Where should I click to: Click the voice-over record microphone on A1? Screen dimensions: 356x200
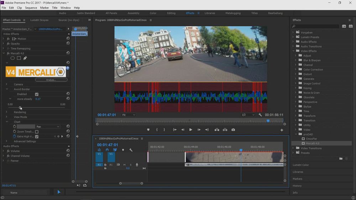pyautogui.click(x=137, y=165)
